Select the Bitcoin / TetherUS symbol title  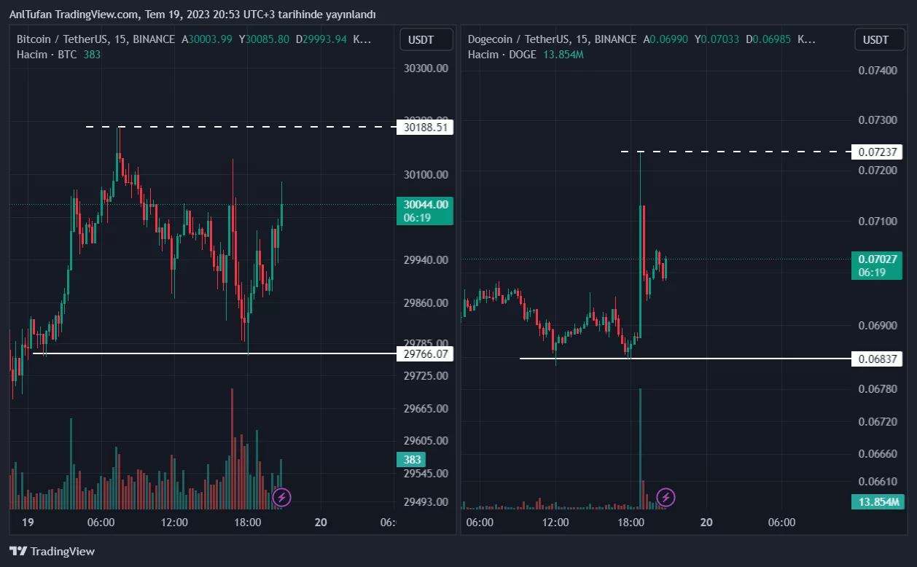(95, 39)
